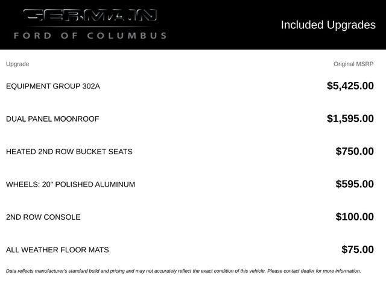Viewport: 386px width, 289px height.
Task: Click the Ford of Columbus text
Action: [90, 36]
